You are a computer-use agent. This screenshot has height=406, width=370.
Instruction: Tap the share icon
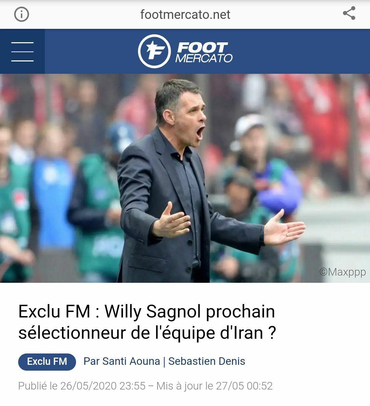(x=349, y=13)
